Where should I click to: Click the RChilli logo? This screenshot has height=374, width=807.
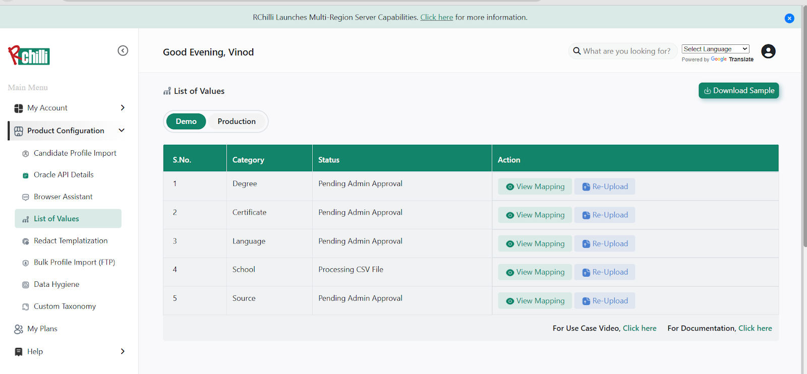tap(29, 55)
